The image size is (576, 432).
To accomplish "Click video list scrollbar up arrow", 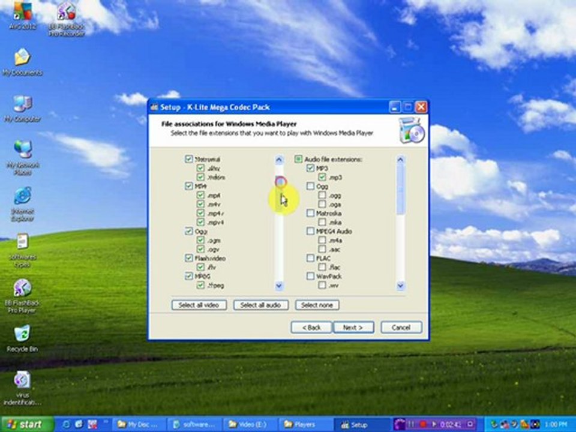I will 279,160.
